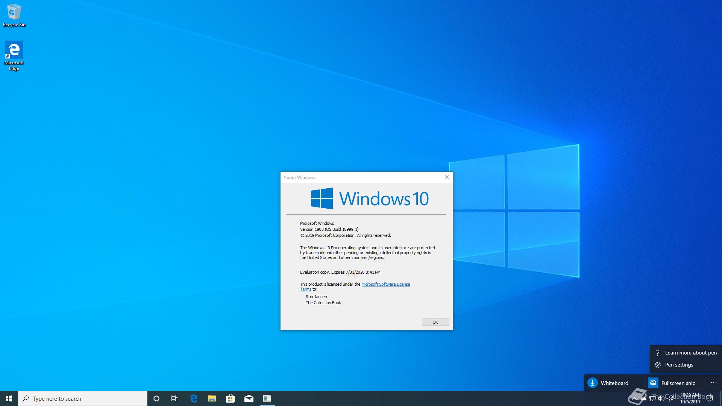
Task: Click the question mark icon for pen help
Action: pos(658,353)
